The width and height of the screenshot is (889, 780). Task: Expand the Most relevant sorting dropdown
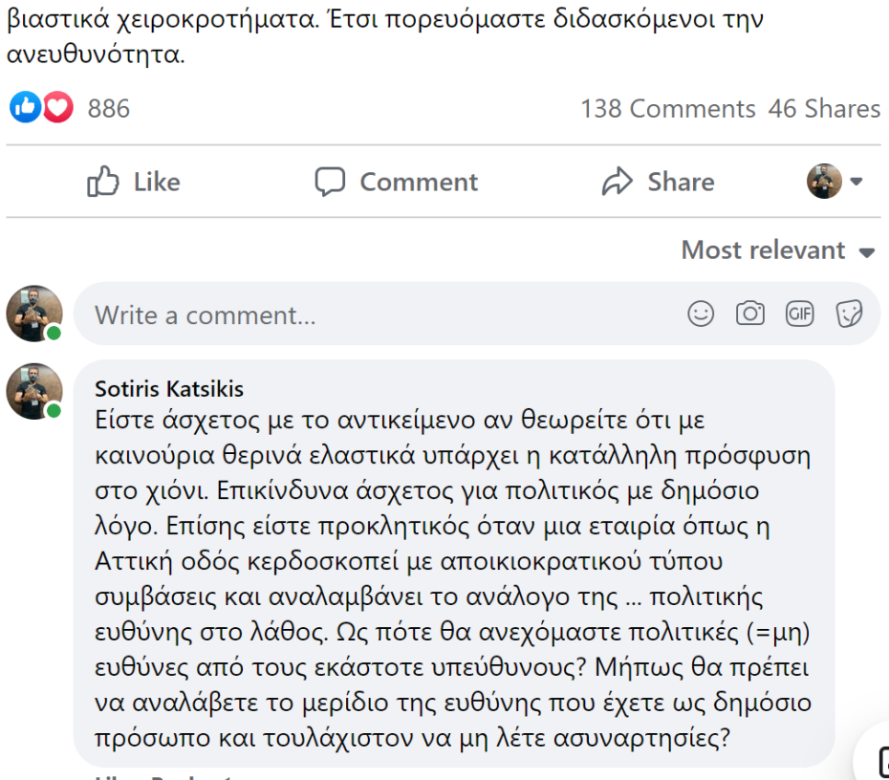coord(778,250)
